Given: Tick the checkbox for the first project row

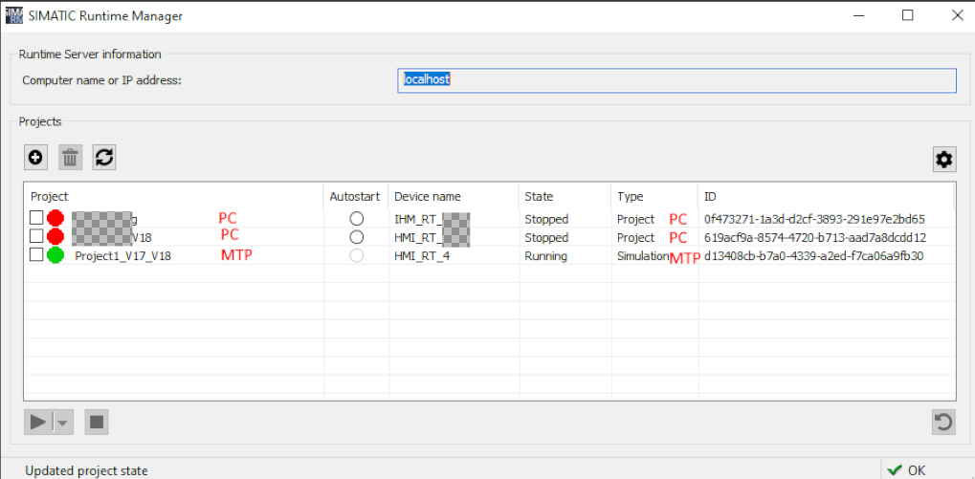Looking at the screenshot, I should [x=36, y=219].
